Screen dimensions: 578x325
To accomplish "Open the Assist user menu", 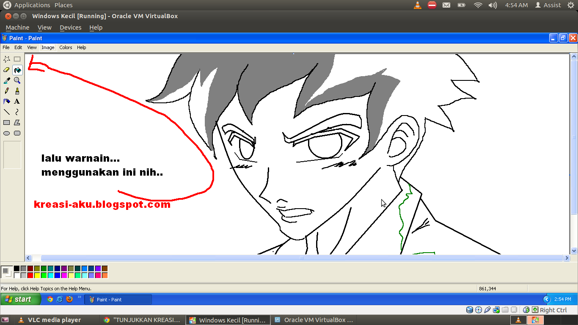I will point(548,5).
